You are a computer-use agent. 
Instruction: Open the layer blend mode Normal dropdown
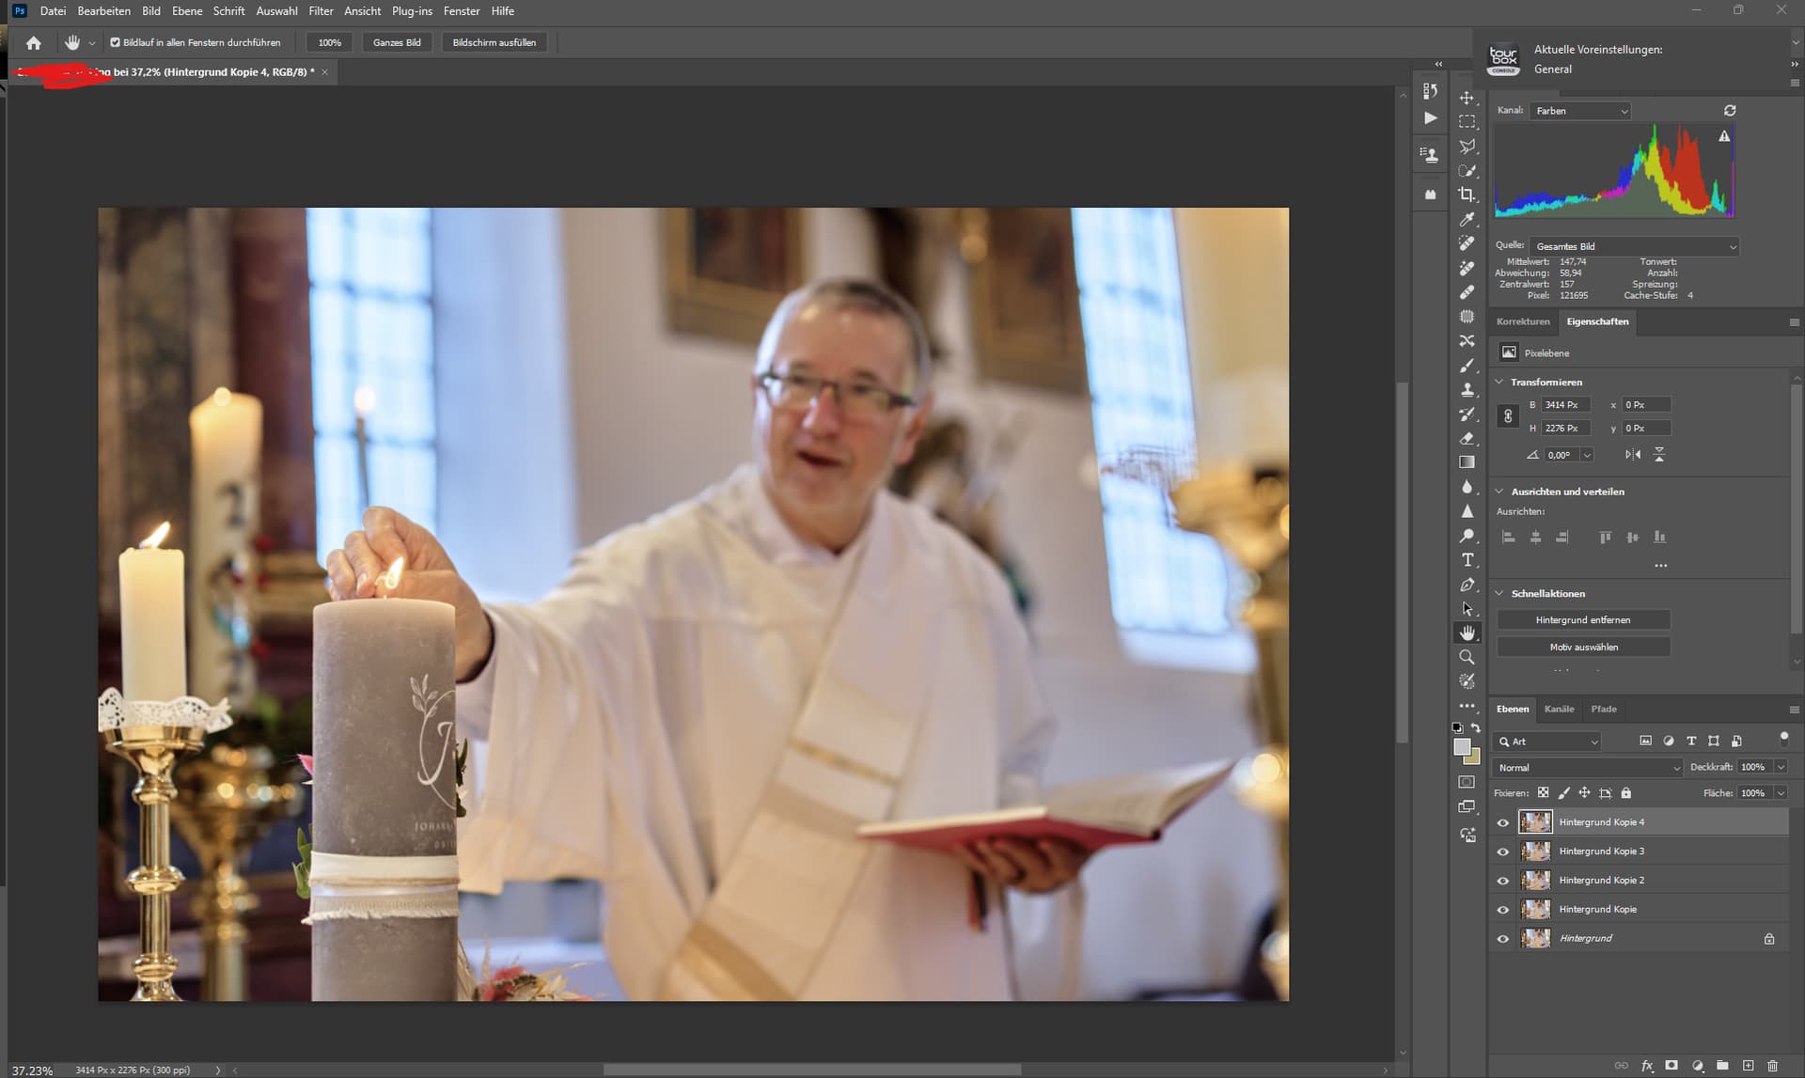[x=1587, y=768]
